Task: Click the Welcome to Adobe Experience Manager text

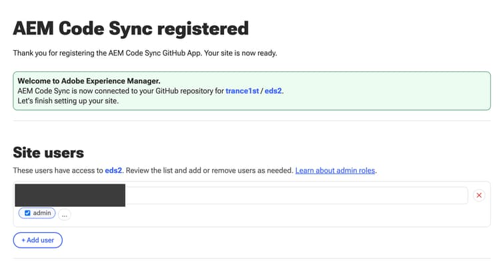Action: click(89, 81)
